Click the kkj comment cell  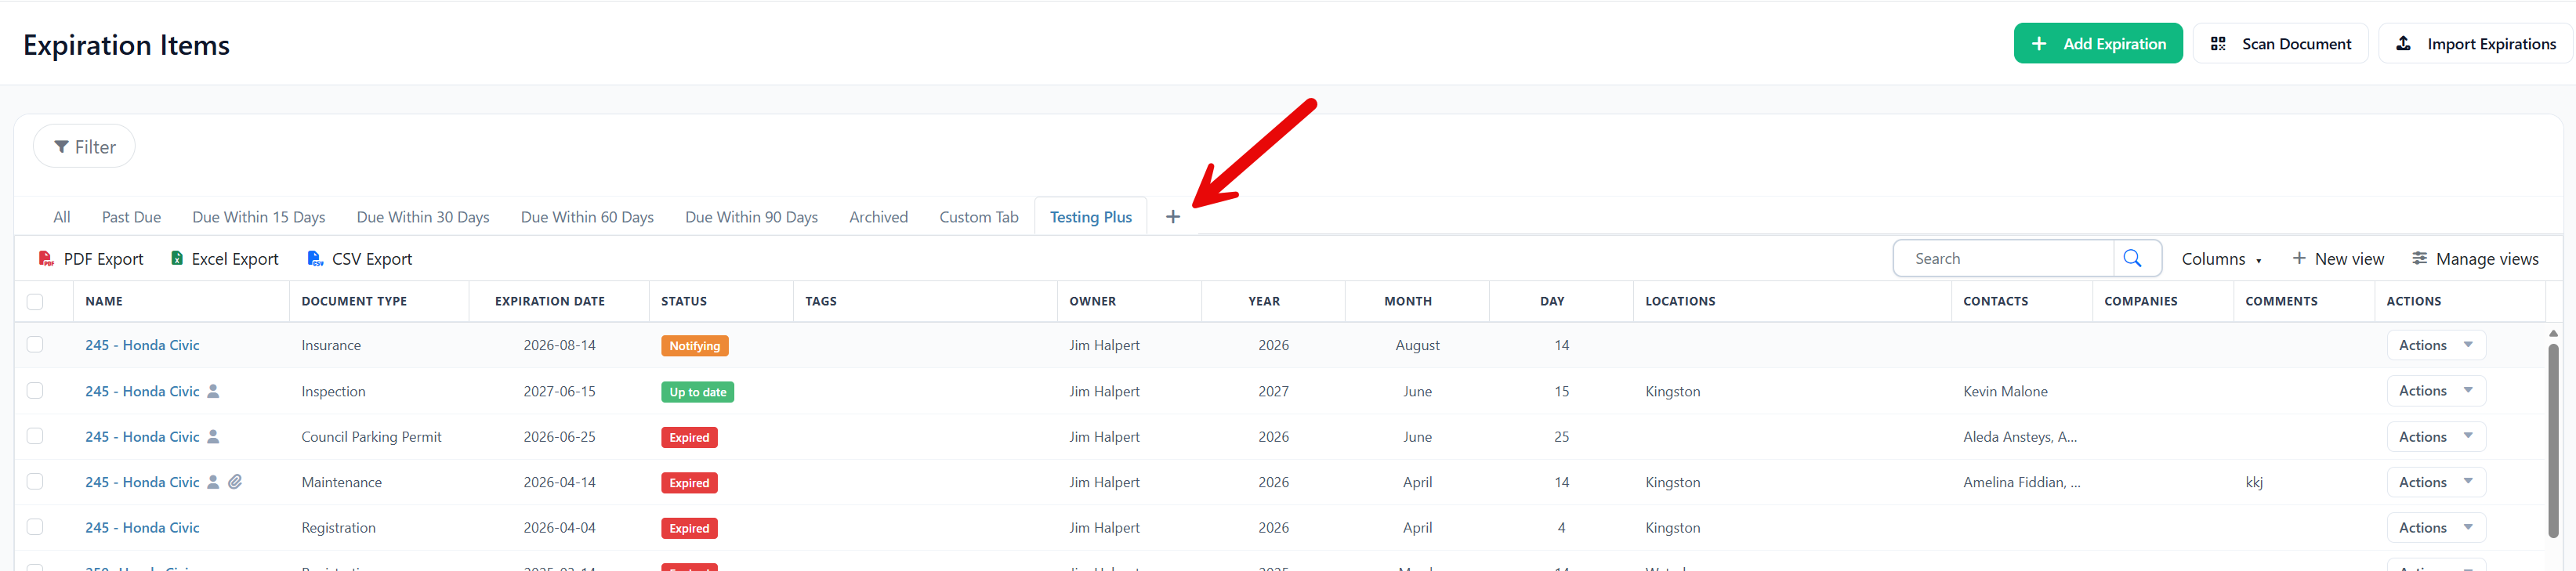coord(2254,482)
